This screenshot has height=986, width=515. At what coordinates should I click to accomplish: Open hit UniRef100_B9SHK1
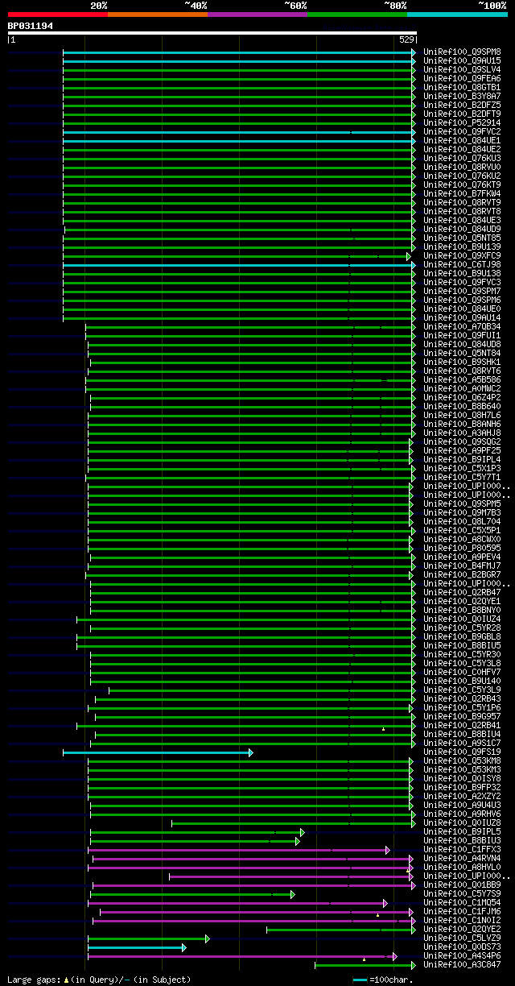462,362
